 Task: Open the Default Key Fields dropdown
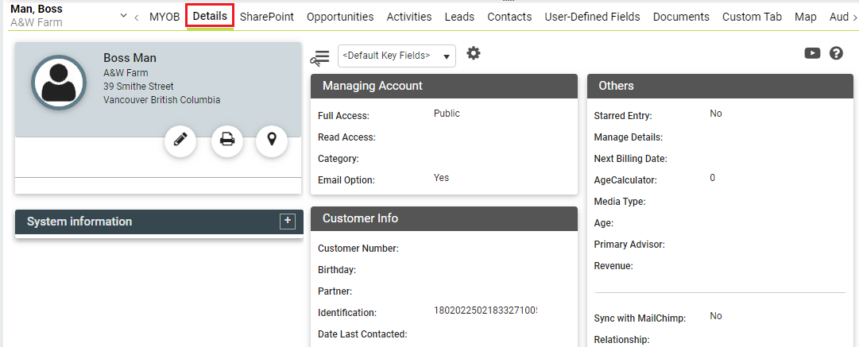[x=397, y=56]
